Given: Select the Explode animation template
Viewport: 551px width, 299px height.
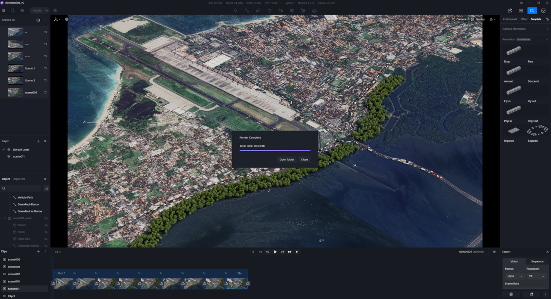Looking at the screenshot, I should (537, 131).
